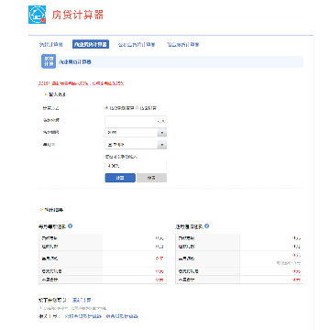Switch to the first calculator tab
This screenshot has height=330, width=330.
51,45
